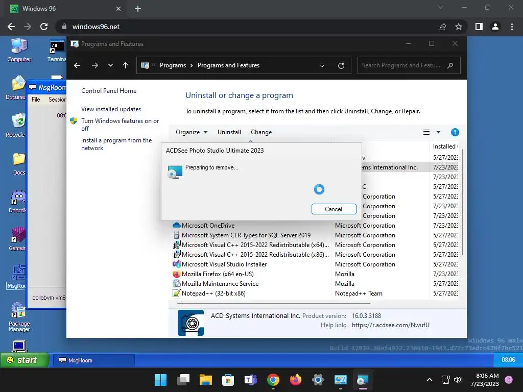Open the Computer desktop icon

[x=19, y=50]
